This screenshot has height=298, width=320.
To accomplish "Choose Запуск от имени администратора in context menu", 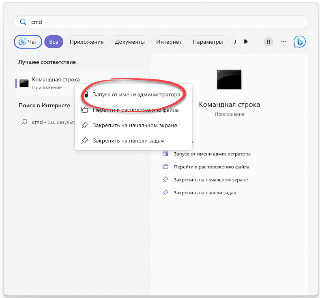I will (x=133, y=94).
